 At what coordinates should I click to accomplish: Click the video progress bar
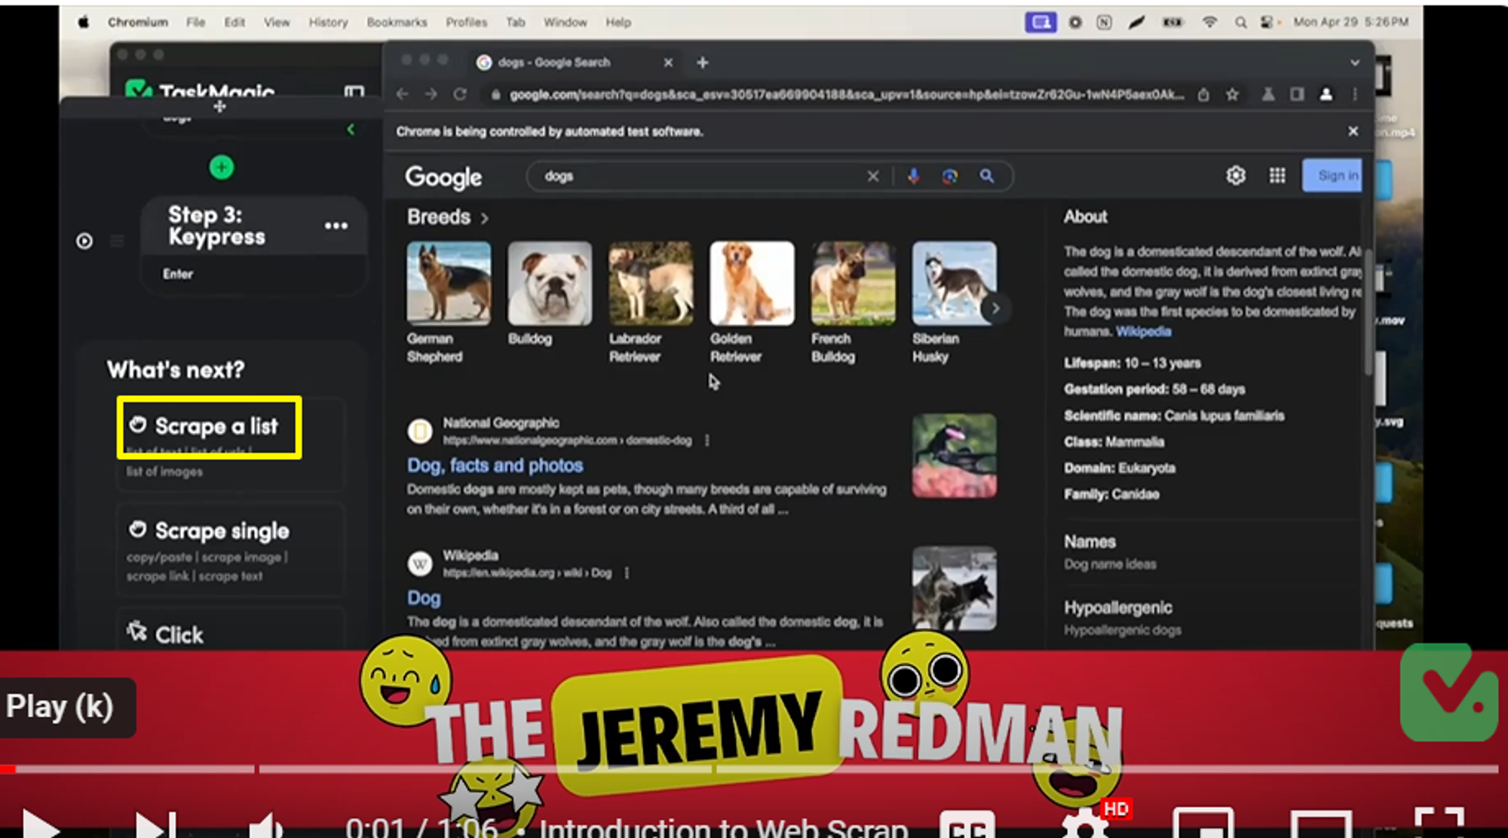click(749, 769)
